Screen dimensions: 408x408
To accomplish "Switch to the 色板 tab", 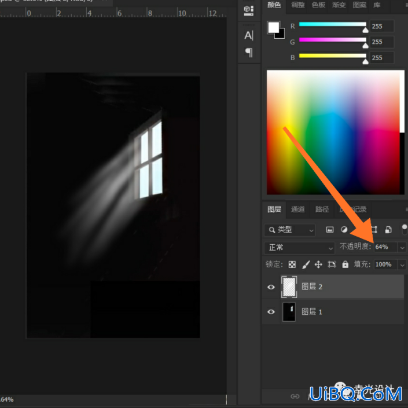I will pos(318,5).
